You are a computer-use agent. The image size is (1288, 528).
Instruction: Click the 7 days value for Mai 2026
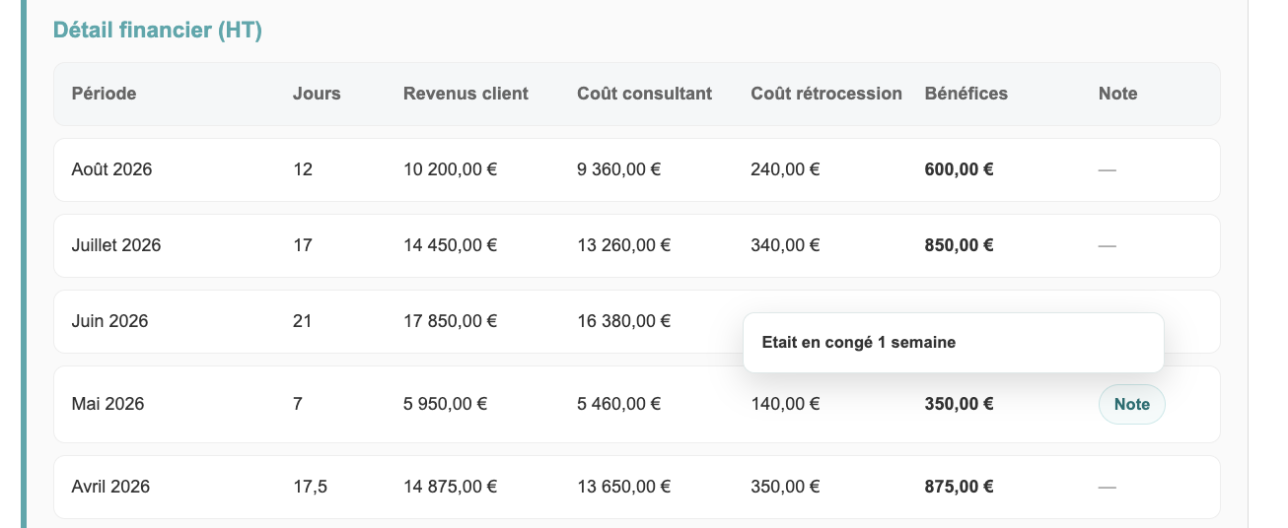coord(298,404)
